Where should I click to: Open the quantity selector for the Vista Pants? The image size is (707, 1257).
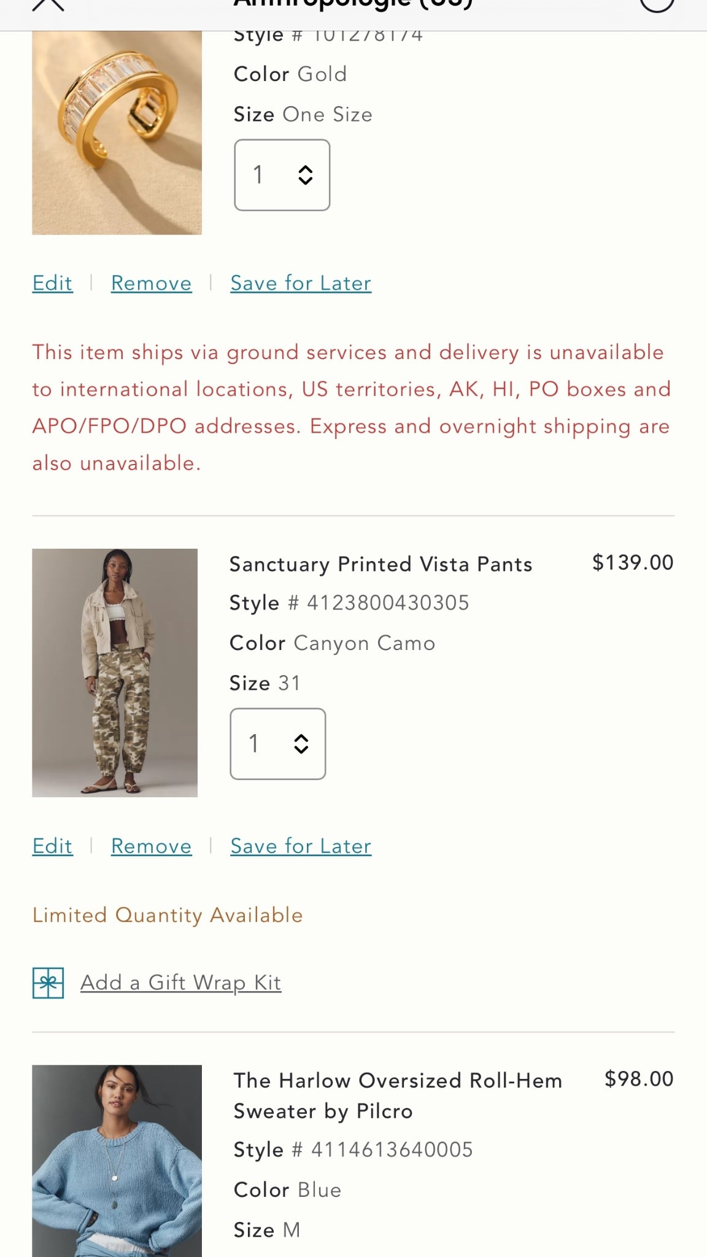277,744
